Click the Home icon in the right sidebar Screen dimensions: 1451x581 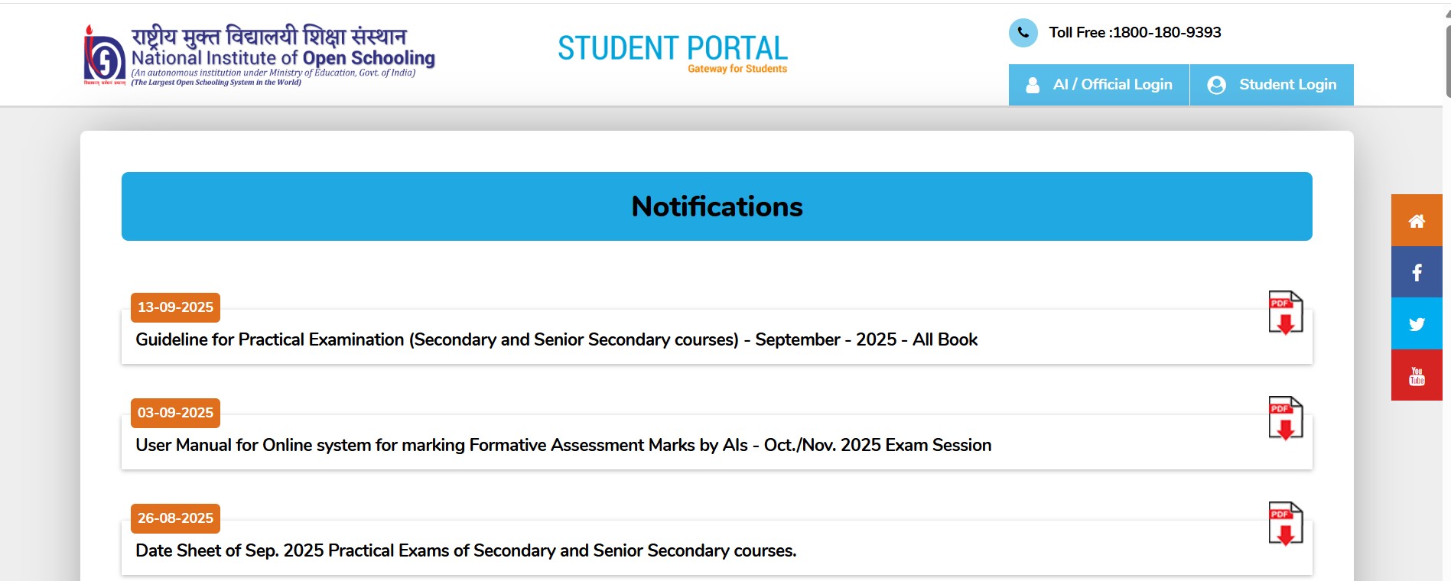(1416, 221)
